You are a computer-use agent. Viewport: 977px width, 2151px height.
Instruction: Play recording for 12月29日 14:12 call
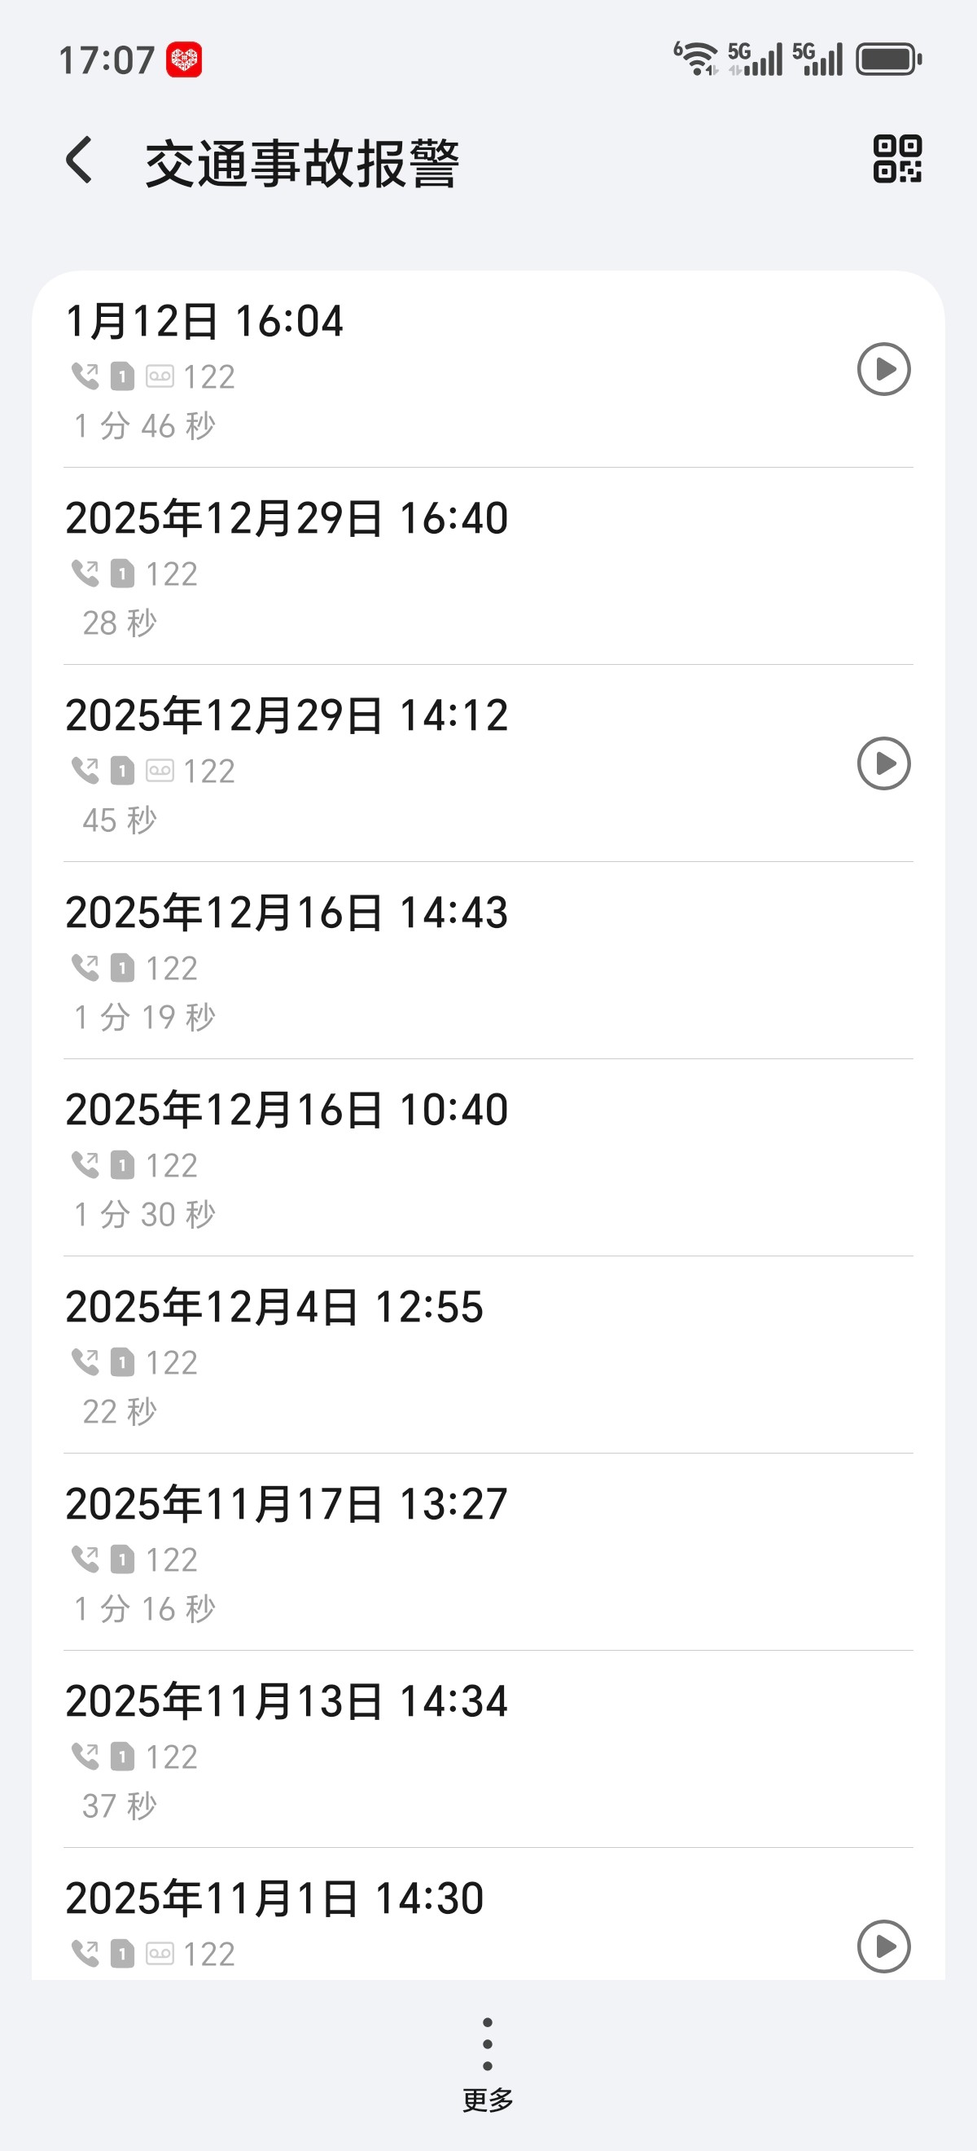883,763
